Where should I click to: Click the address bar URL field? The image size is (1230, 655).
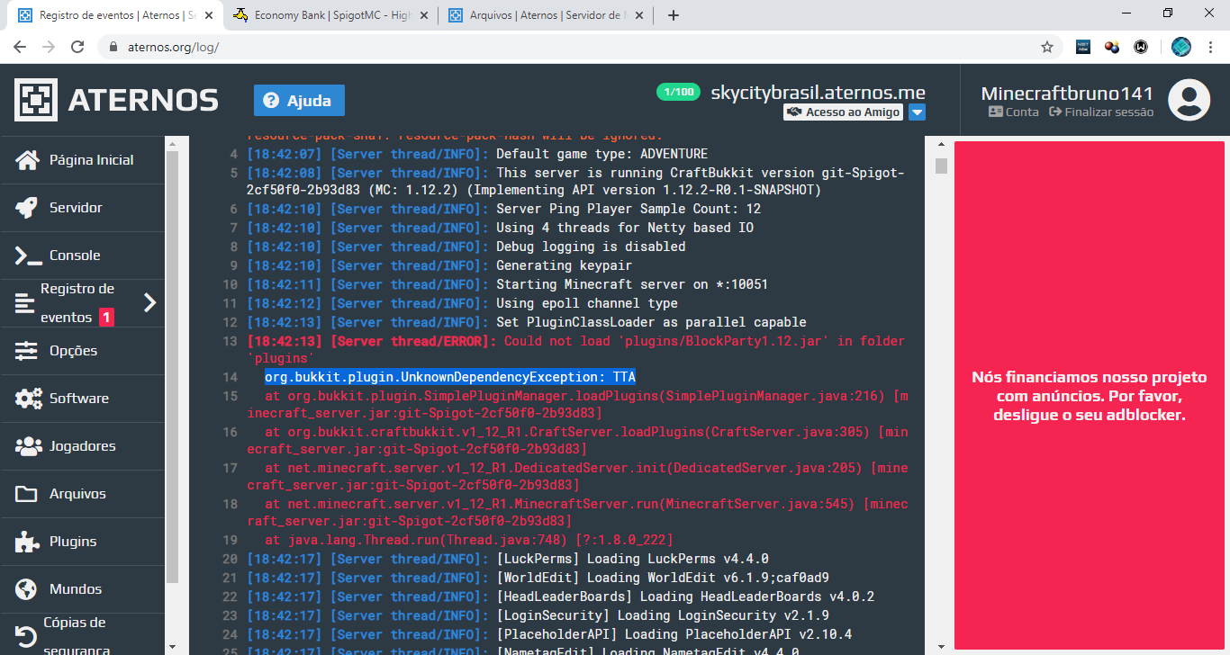point(576,47)
